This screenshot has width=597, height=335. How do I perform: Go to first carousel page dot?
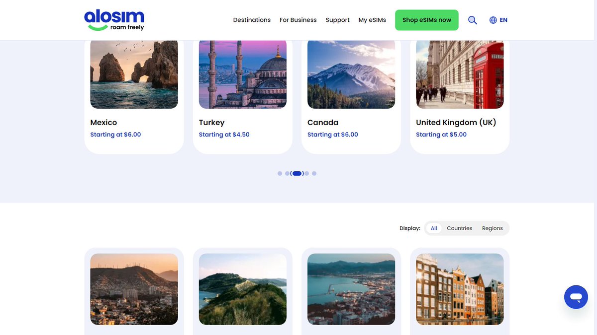[280, 173]
